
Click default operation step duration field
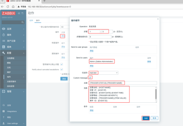coord(65,27)
